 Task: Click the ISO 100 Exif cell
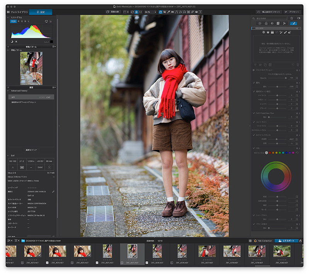(13, 161)
